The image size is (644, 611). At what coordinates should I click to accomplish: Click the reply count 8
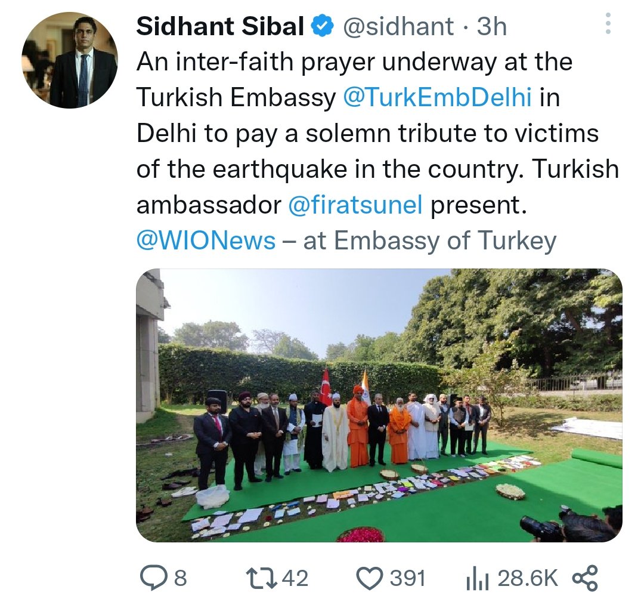180,578
